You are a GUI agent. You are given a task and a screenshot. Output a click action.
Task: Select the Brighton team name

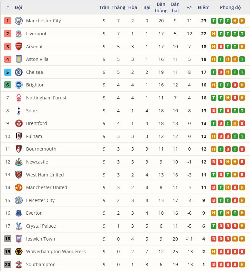coord(35,85)
